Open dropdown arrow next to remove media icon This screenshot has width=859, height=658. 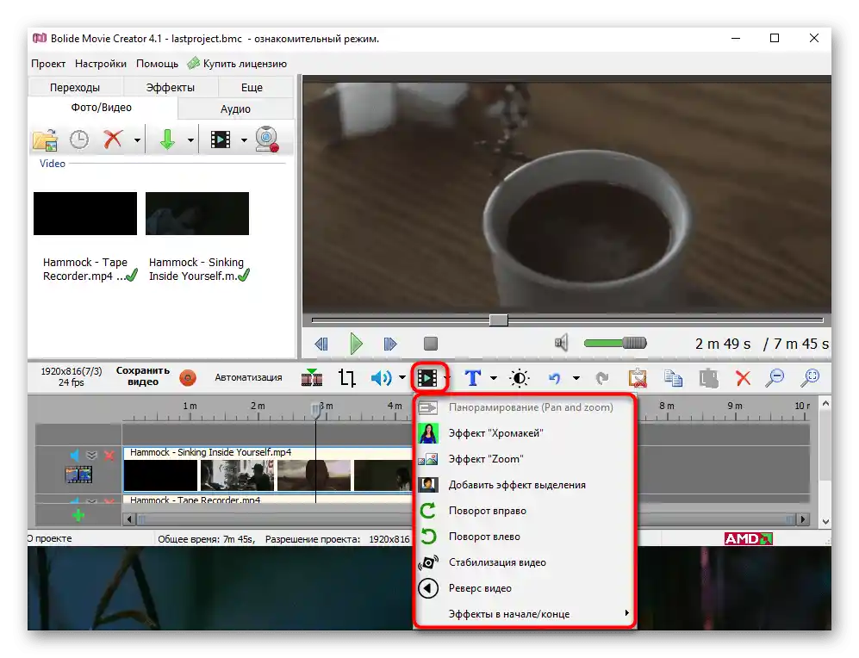[x=137, y=140]
